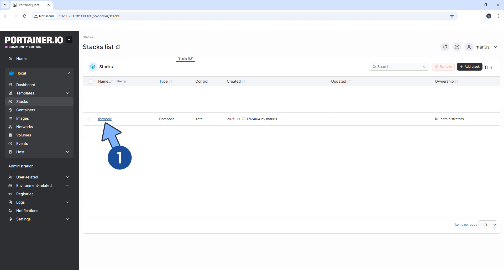Open the listmonk stack link
504x270 pixels.
point(105,119)
